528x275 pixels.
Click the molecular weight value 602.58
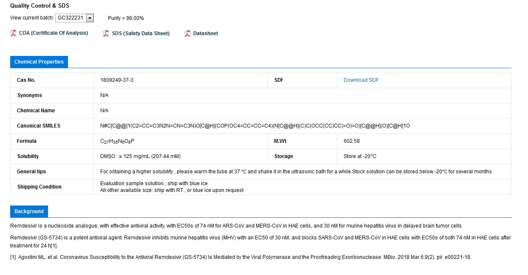pos(352,141)
